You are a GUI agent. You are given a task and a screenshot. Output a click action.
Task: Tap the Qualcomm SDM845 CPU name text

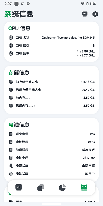[x=68, y=38]
